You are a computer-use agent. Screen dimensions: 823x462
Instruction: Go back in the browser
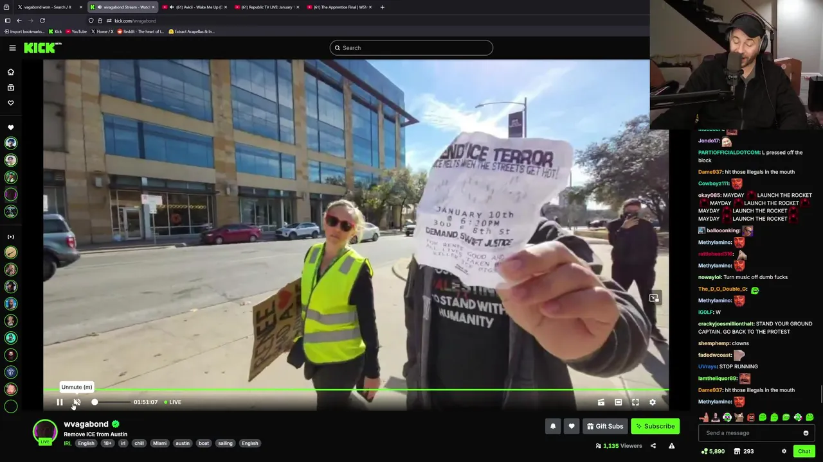[19, 21]
